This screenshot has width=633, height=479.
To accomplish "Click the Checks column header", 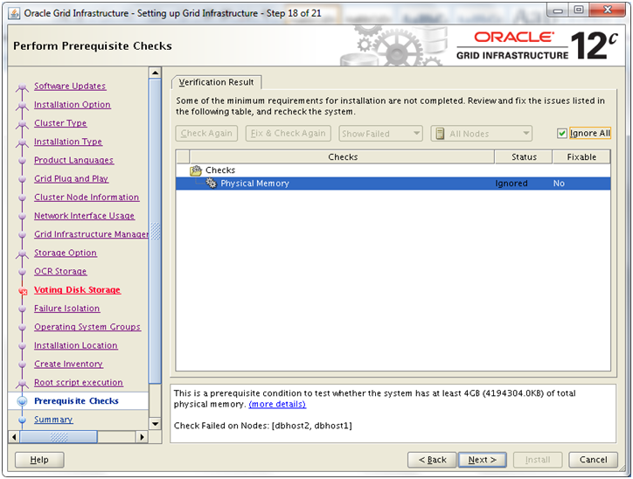I will [343, 157].
